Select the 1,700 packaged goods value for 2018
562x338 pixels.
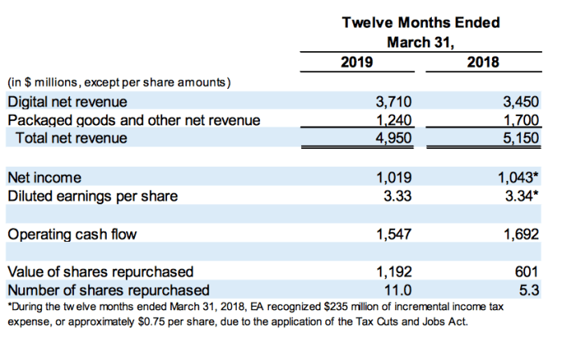point(520,121)
